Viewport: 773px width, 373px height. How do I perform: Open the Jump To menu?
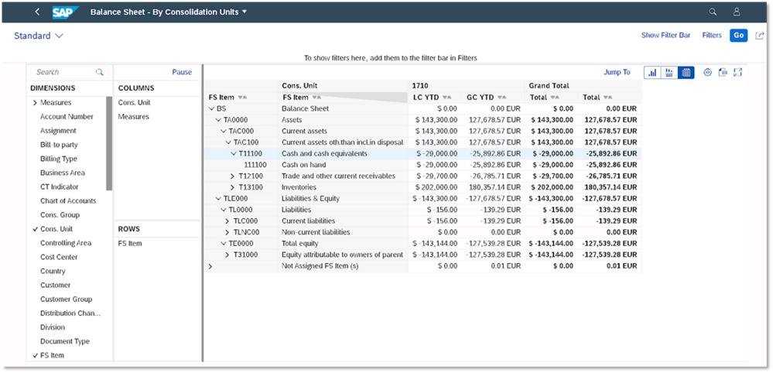pyautogui.click(x=617, y=73)
